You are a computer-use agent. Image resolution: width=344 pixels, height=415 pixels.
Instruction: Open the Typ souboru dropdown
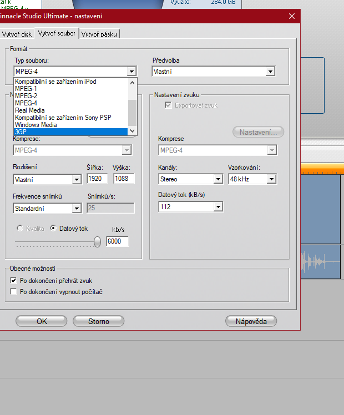point(131,72)
